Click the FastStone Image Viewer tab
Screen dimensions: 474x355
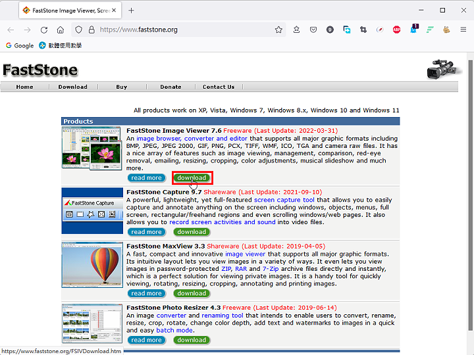(x=70, y=11)
